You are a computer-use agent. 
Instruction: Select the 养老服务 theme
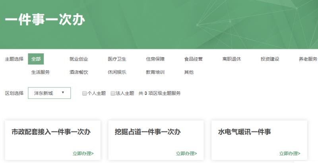pos(308,59)
